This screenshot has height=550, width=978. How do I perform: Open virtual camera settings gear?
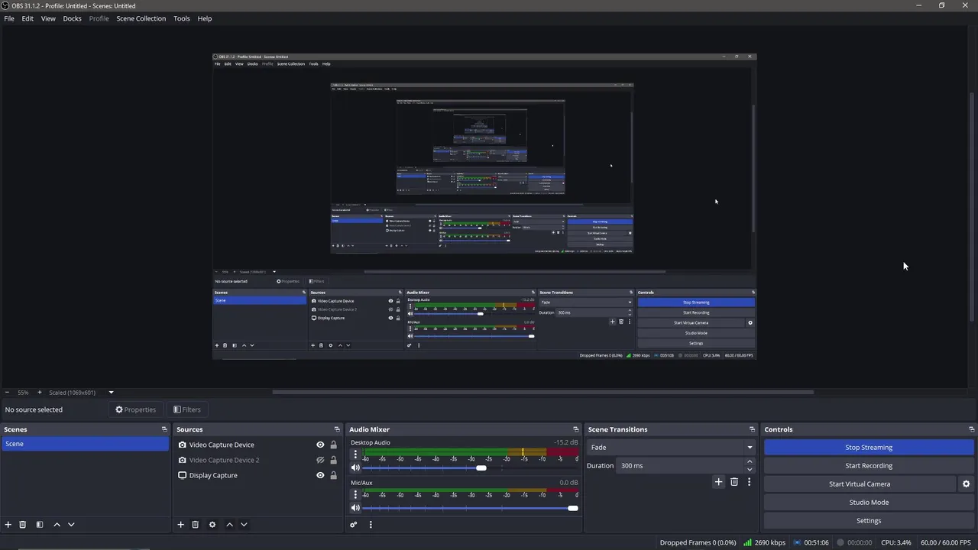coord(966,484)
